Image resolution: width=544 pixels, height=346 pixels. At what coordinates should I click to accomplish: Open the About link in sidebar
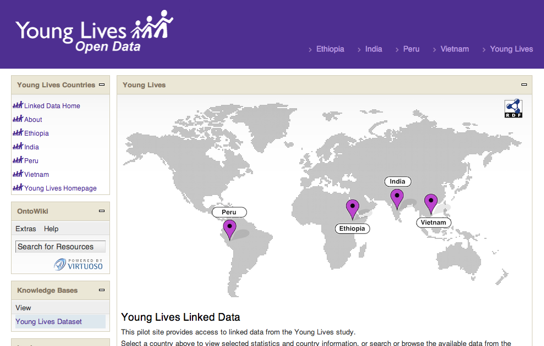pyautogui.click(x=33, y=120)
